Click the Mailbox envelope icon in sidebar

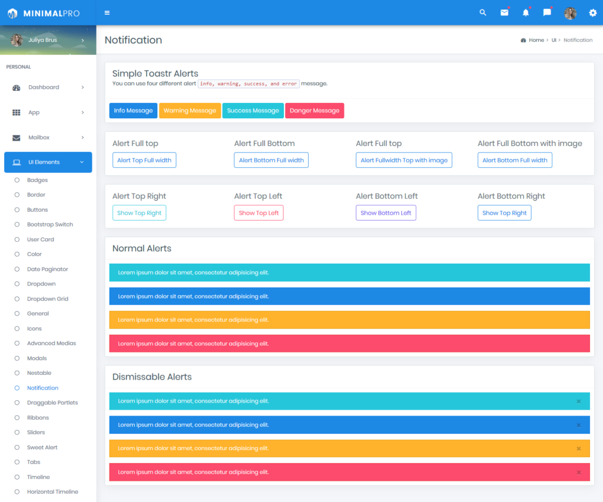(16, 138)
